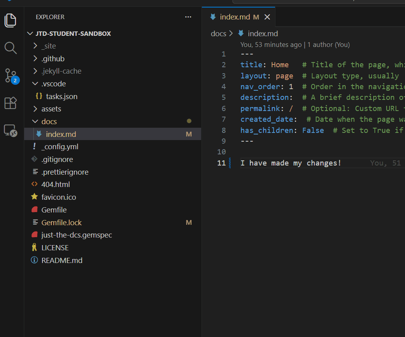The image size is (405, 337).
Task: Open the Search view icon
Action: pyautogui.click(x=11, y=48)
